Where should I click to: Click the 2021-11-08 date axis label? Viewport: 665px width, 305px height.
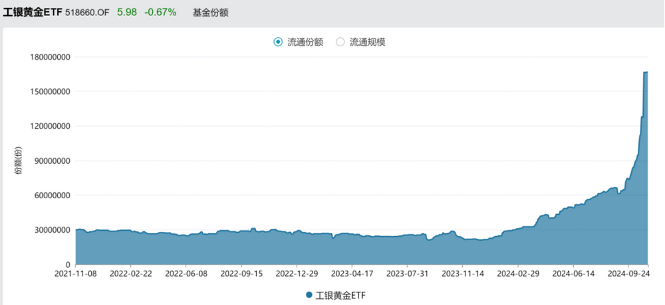(x=76, y=273)
